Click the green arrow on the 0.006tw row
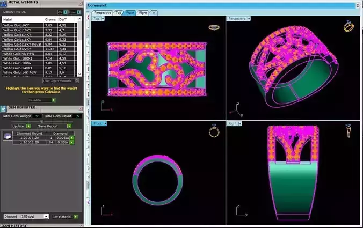 point(72,138)
